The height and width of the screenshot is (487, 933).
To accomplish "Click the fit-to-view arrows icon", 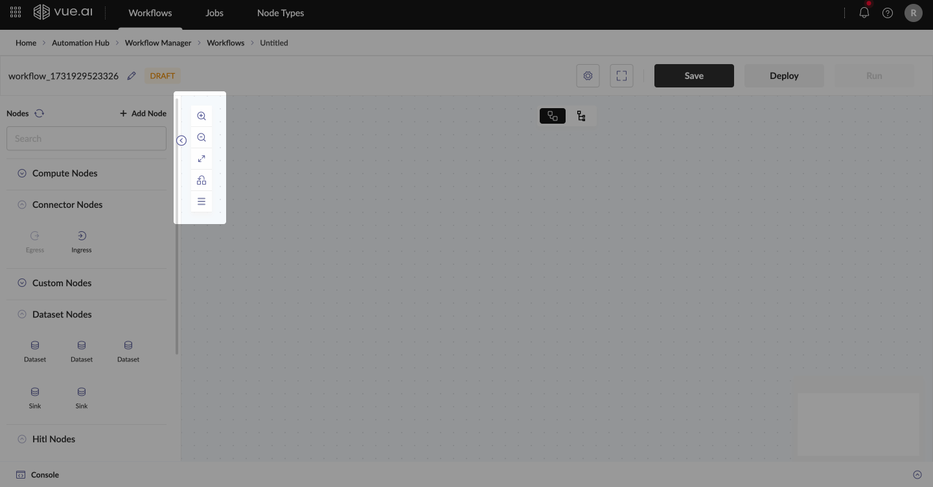I will click(202, 159).
